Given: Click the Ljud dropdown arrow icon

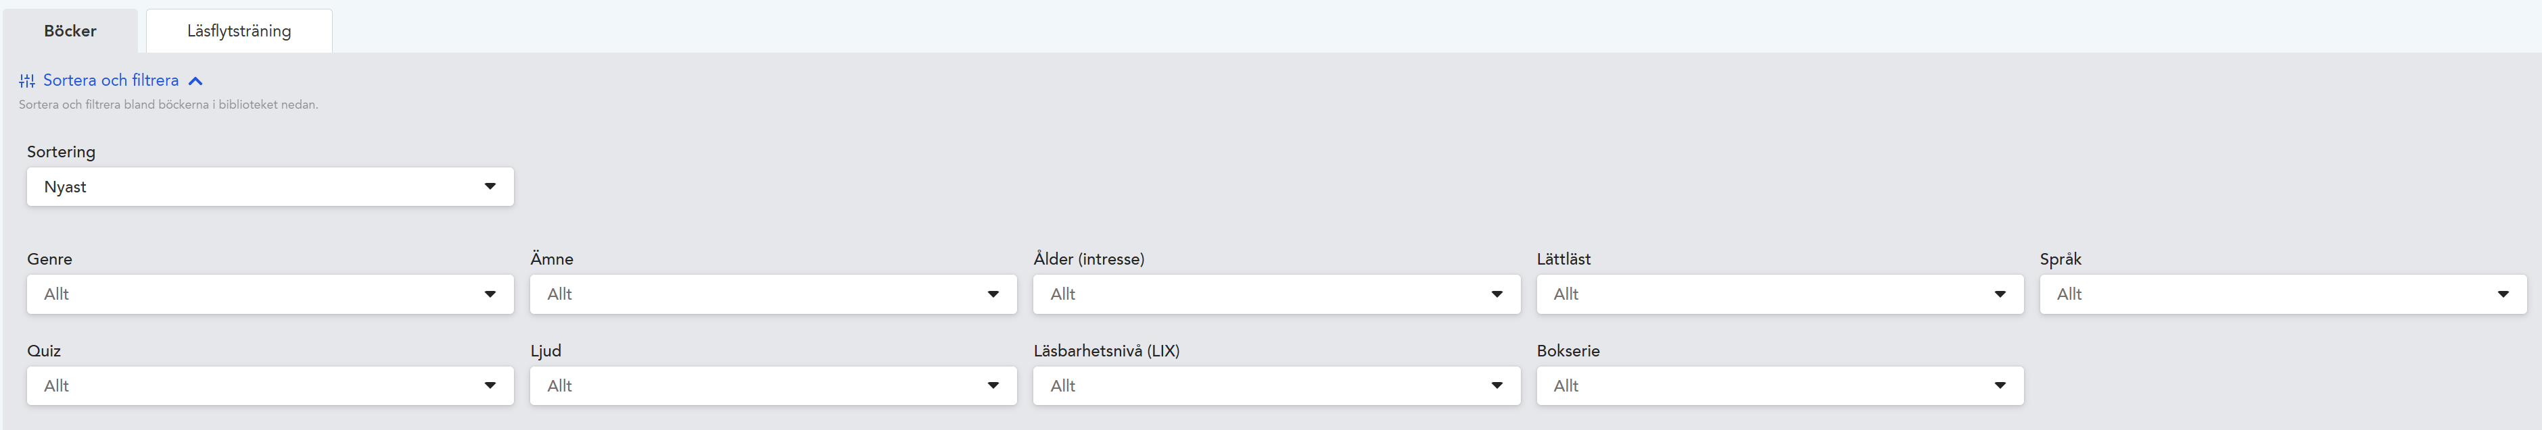Looking at the screenshot, I should pos(993,385).
